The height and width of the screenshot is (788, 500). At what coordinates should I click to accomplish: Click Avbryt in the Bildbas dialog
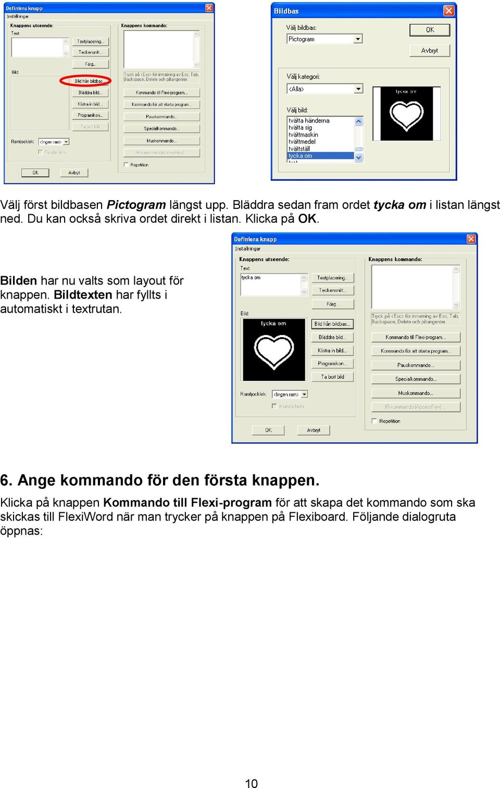(430, 51)
